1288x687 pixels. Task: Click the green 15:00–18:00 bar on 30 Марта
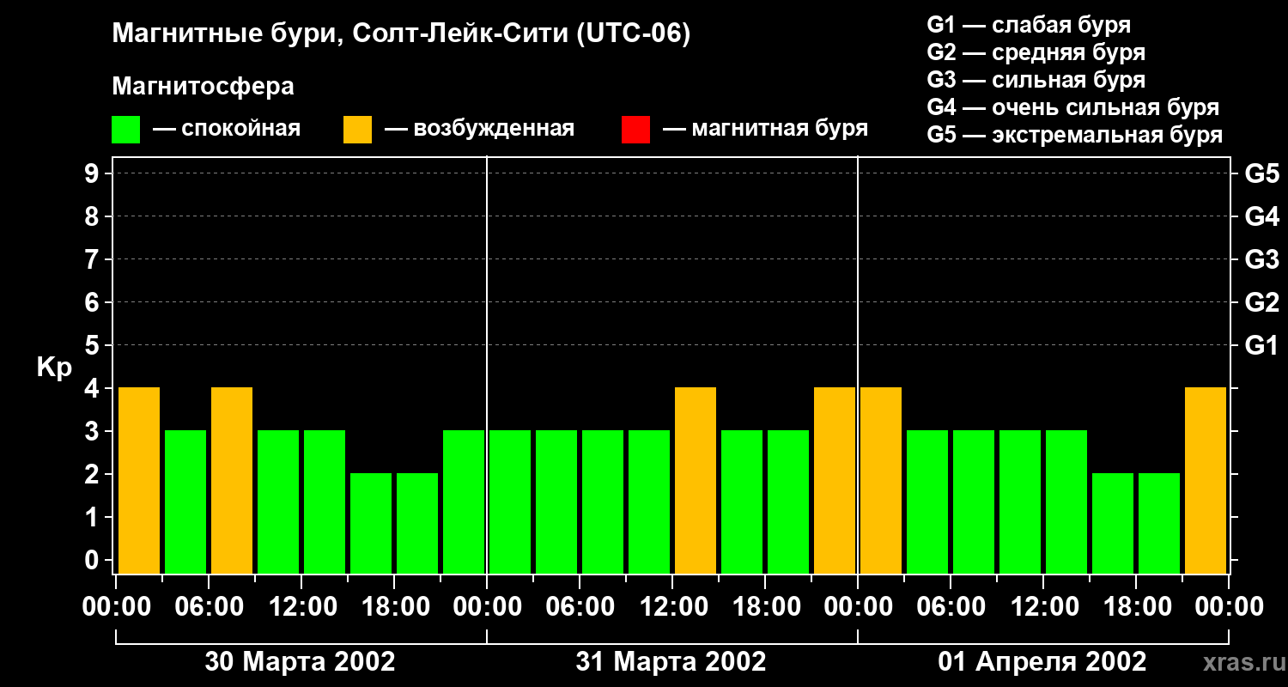(371, 523)
